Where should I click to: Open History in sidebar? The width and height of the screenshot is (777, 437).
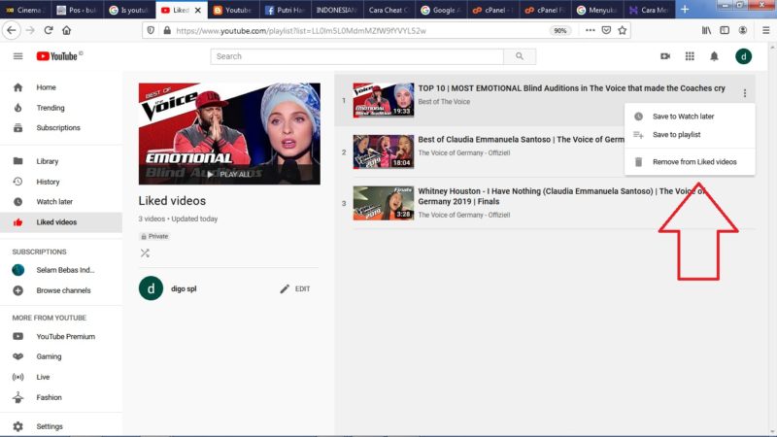(x=61, y=182)
